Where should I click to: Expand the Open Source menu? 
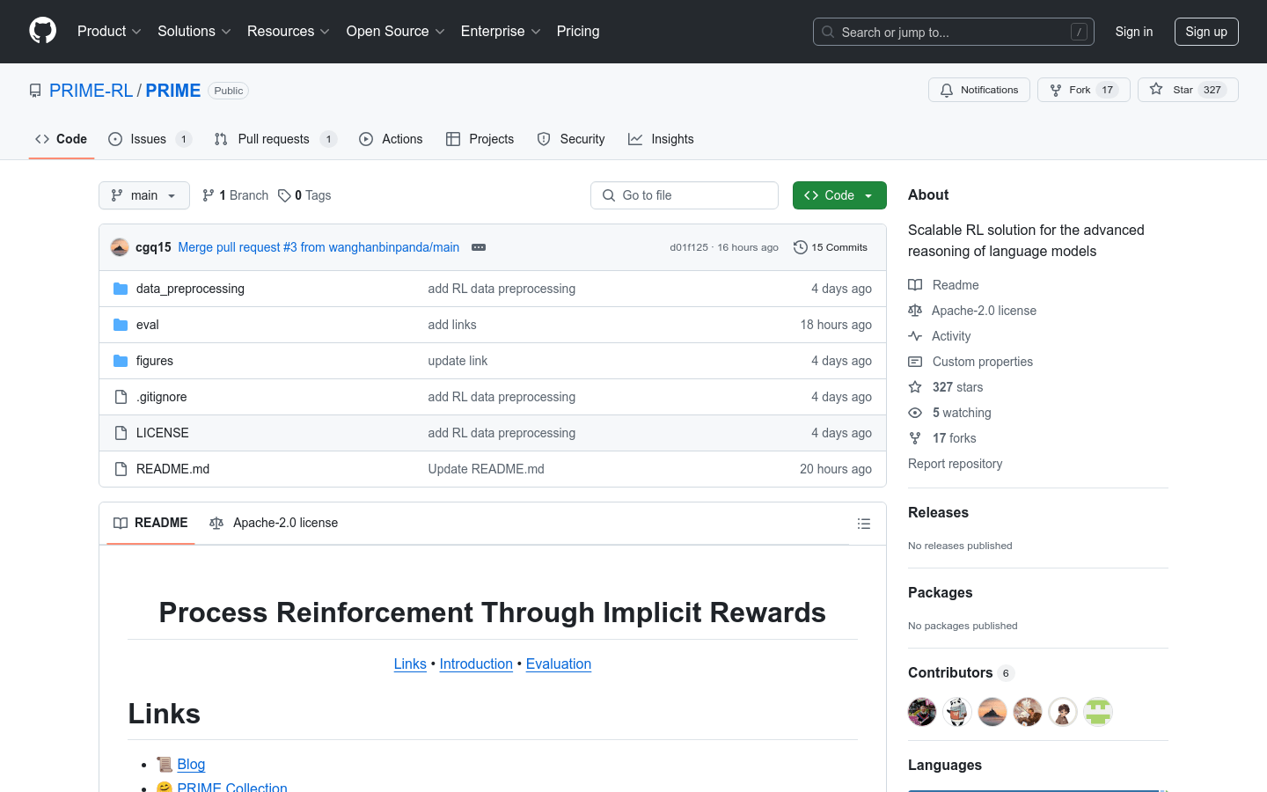pos(396,31)
